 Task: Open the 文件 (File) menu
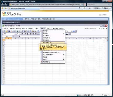point(6,28)
